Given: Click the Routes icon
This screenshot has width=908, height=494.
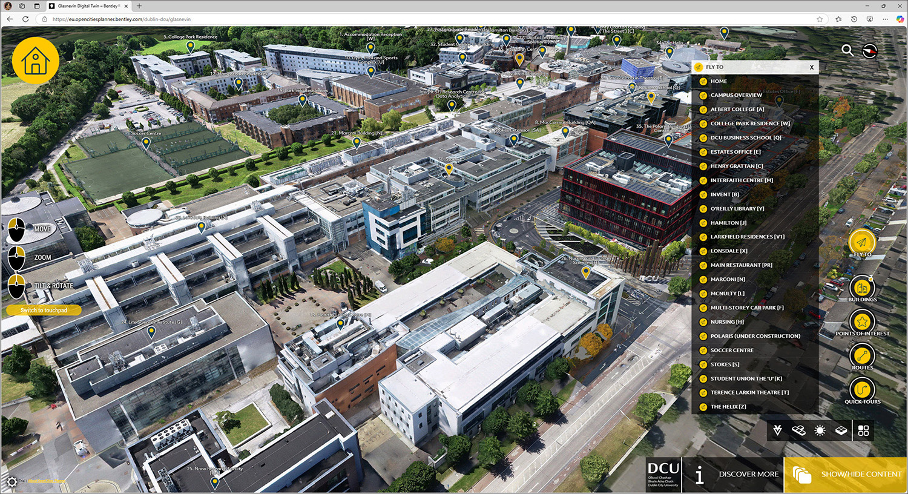Looking at the screenshot, I should click(x=862, y=356).
